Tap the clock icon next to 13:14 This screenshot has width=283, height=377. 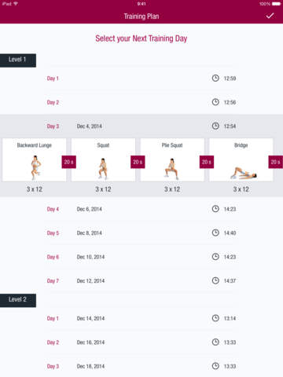215,318
